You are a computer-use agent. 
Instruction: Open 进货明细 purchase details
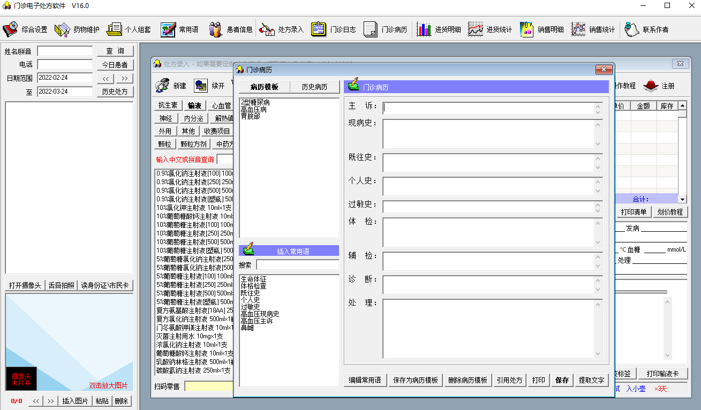[x=439, y=29]
